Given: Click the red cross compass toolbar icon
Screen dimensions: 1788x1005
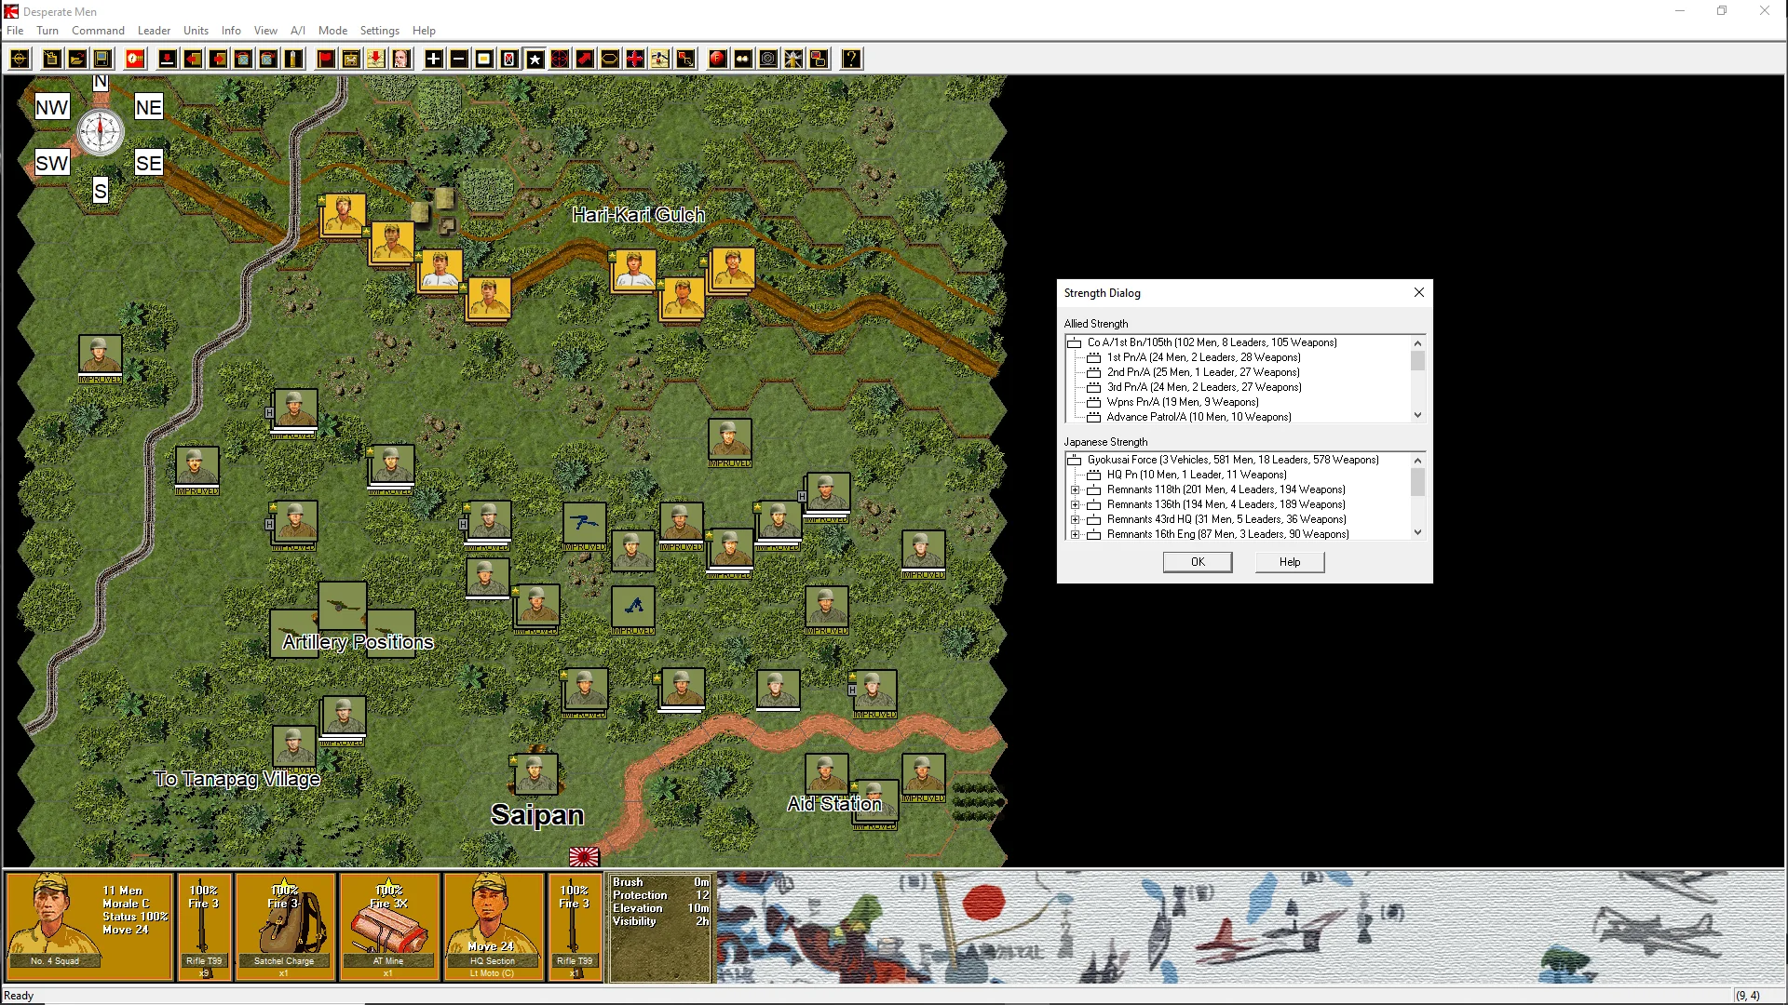Looking at the screenshot, I should (x=635, y=60).
